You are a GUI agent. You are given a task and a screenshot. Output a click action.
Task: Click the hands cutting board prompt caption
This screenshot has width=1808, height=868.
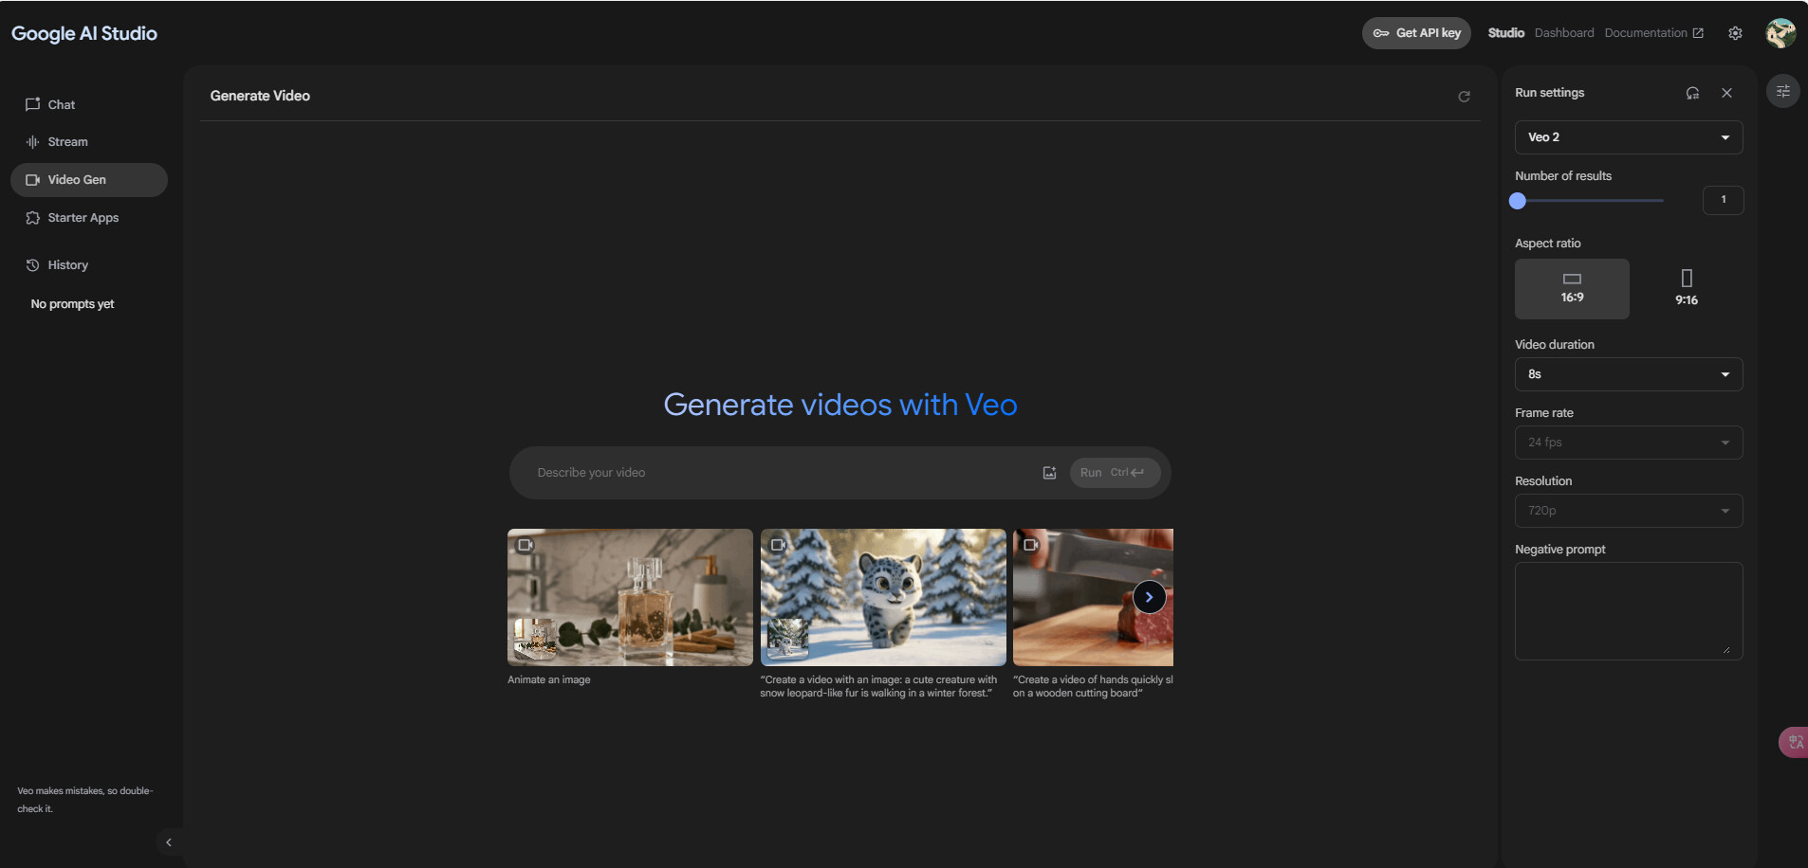(x=1093, y=686)
